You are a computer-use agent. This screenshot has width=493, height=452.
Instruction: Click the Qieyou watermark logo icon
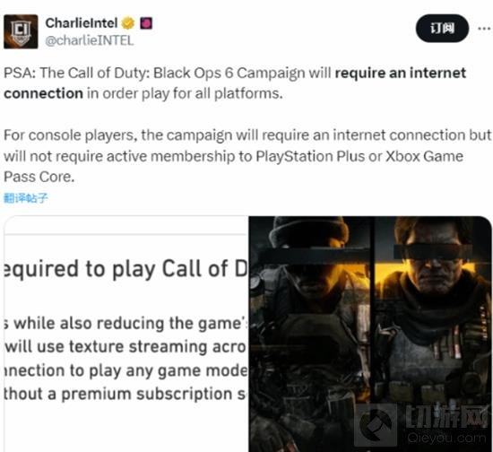click(x=376, y=424)
